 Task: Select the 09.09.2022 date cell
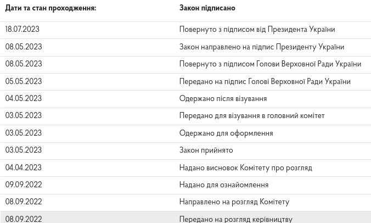[x=24, y=185]
